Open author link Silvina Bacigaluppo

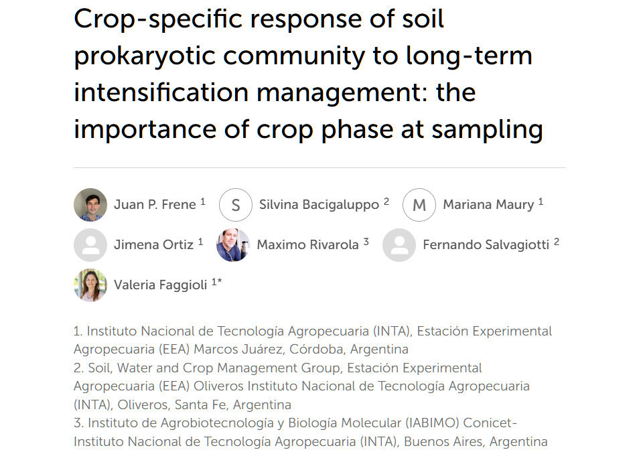tap(319, 205)
